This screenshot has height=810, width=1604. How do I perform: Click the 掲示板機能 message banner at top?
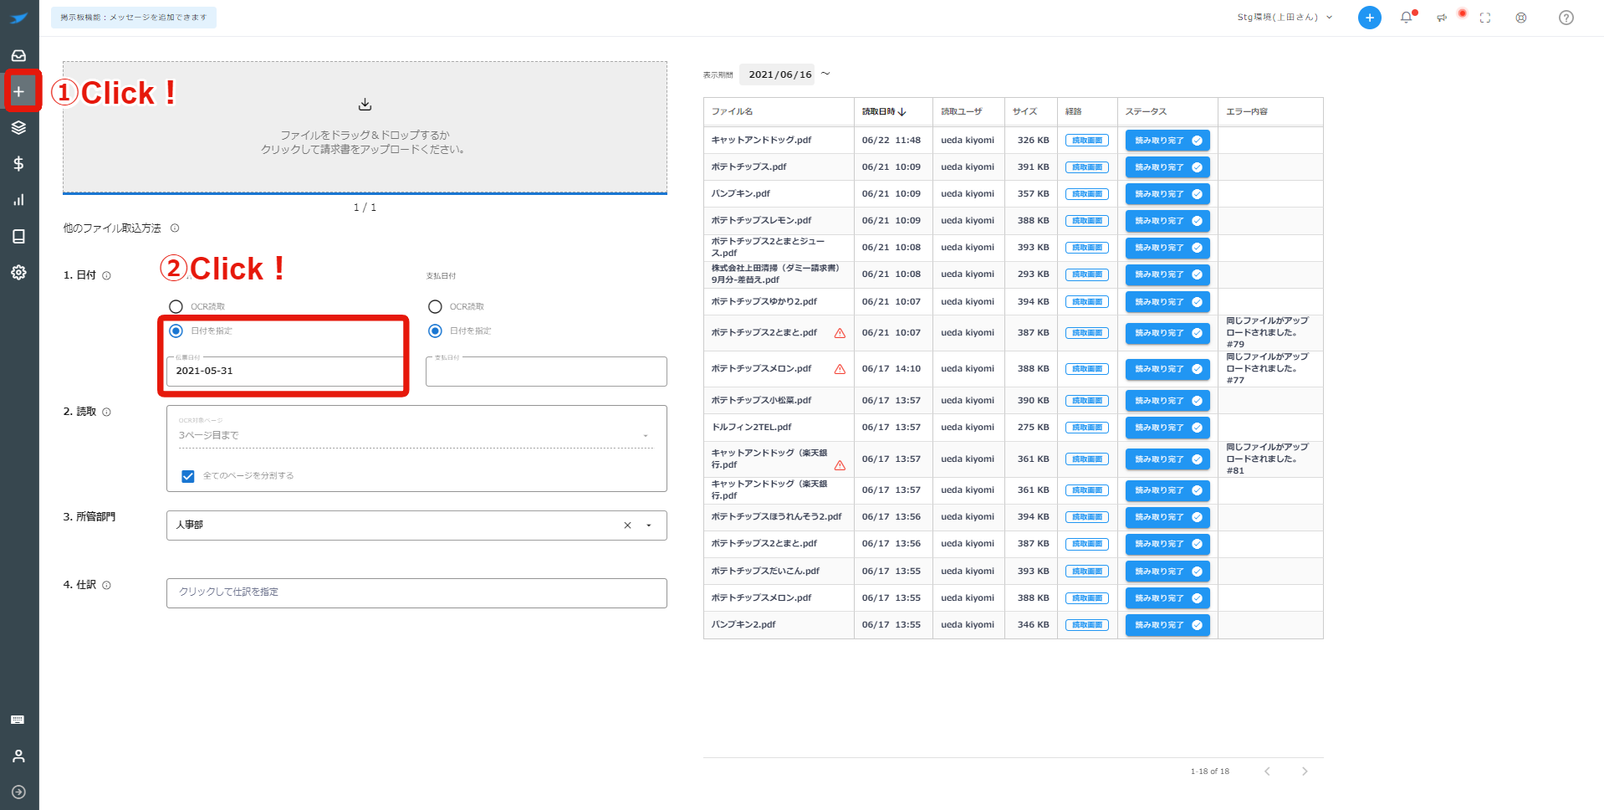click(x=134, y=18)
